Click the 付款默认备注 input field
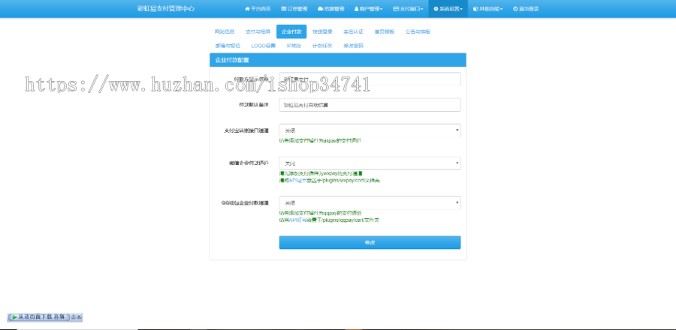 pos(369,105)
